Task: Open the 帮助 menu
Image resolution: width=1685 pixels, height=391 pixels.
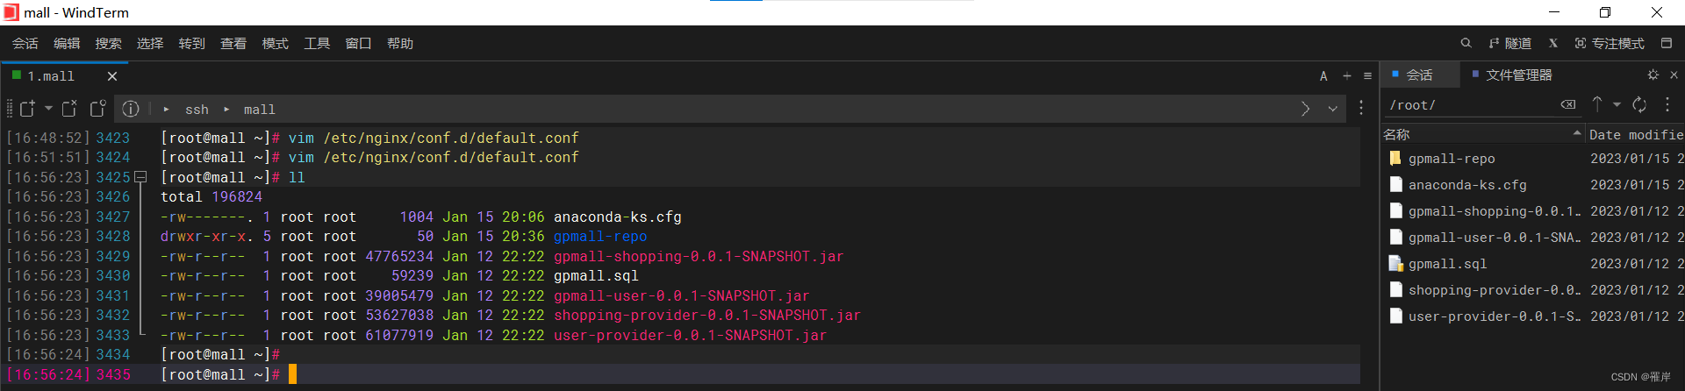Action: click(x=400, y=44)
